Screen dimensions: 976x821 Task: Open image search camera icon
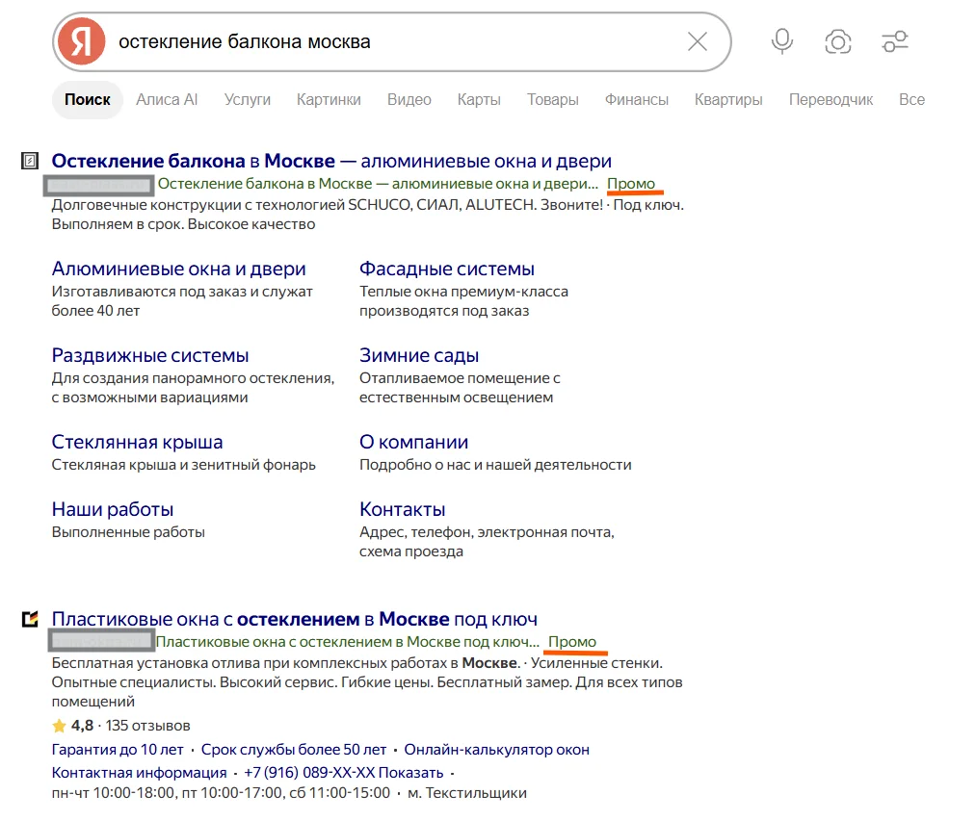pyautogui.click(x=838, y=41)
